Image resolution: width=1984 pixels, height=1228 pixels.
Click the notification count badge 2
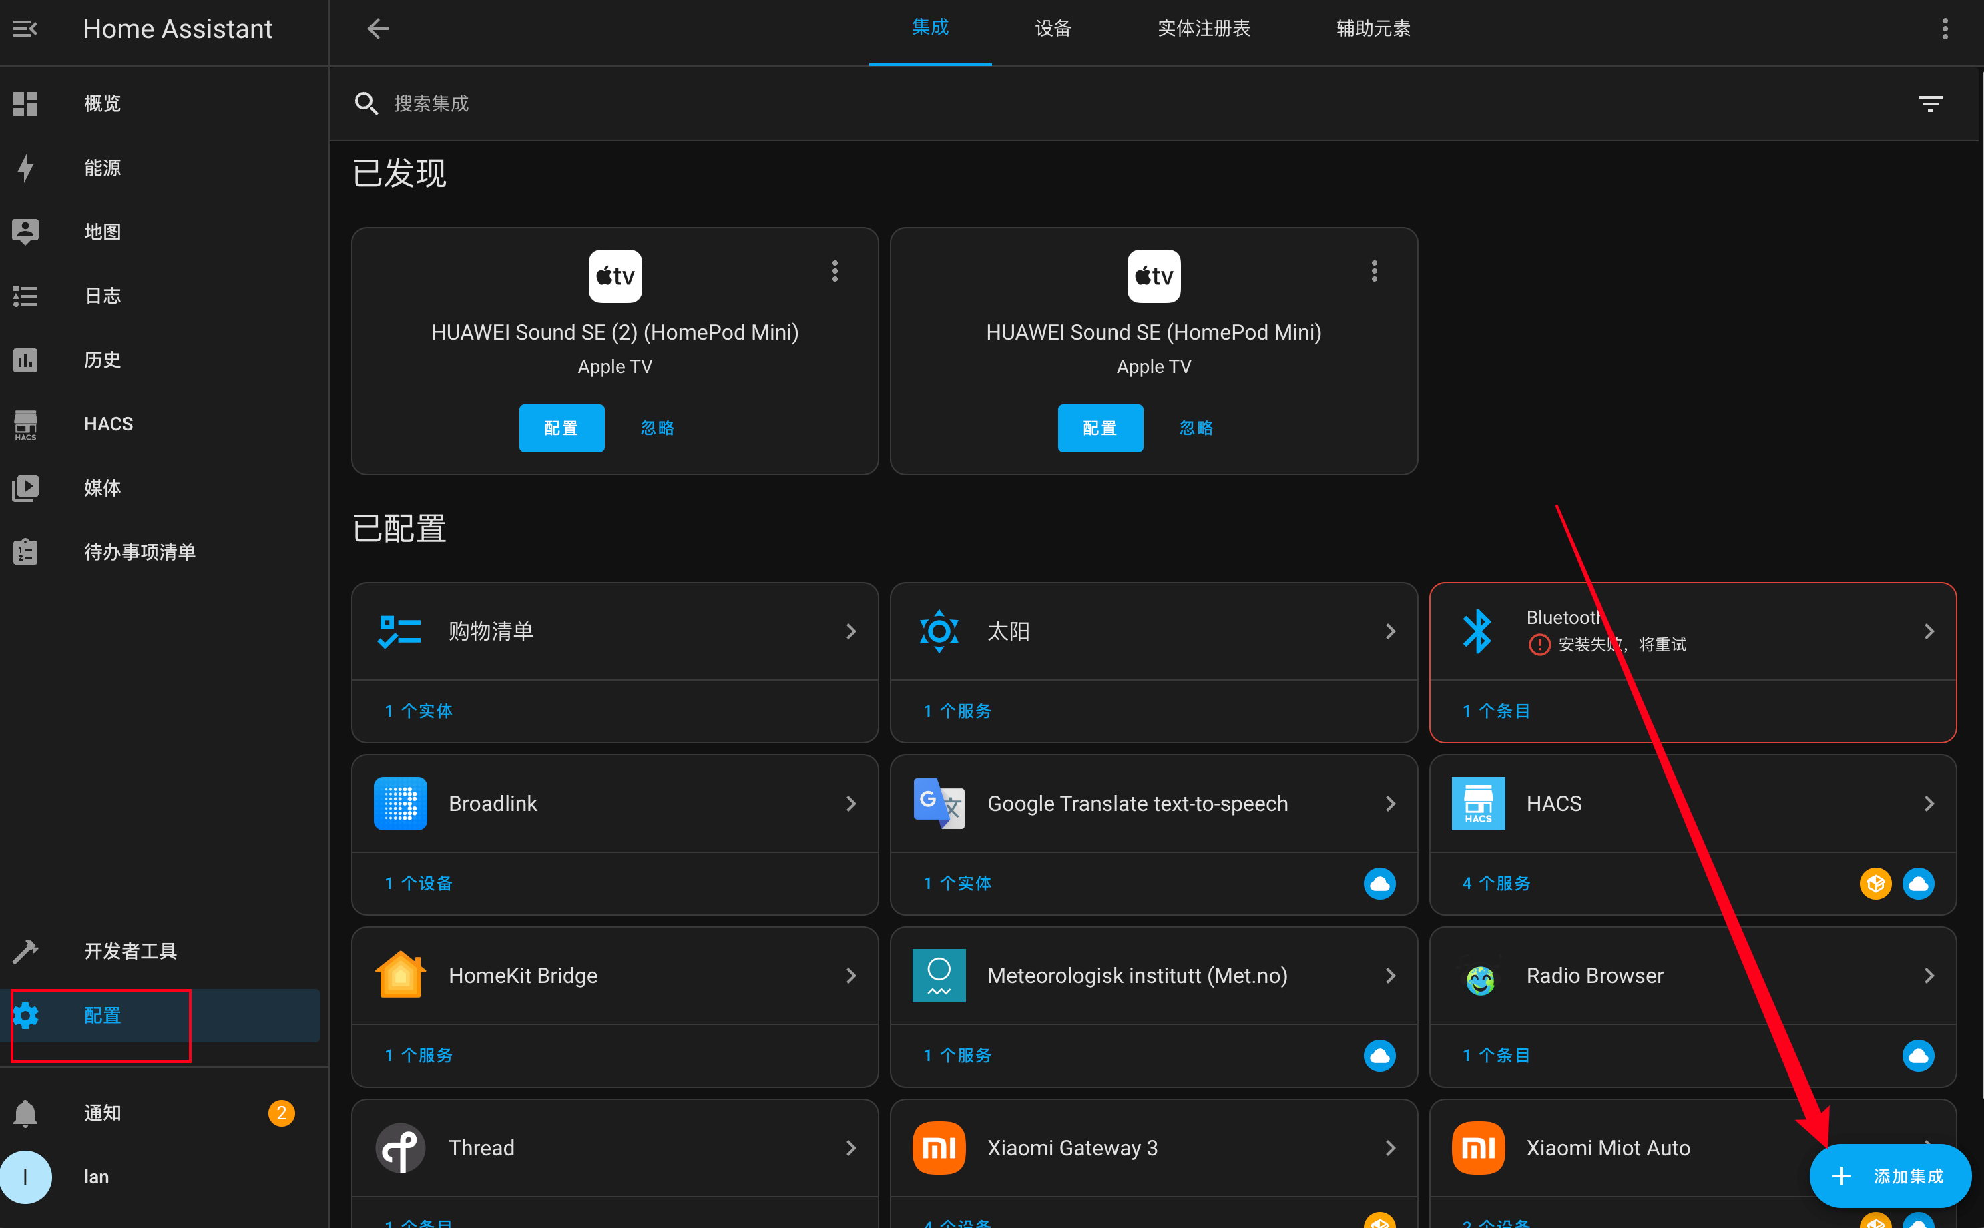coord(282,1113)
